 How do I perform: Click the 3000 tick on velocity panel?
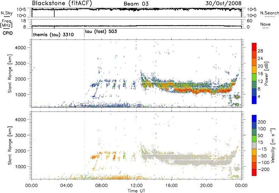point(21,135)
